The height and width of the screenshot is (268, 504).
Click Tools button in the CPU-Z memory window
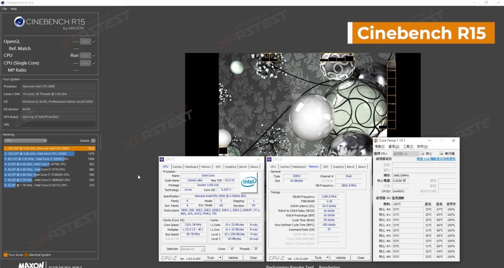[318, 258]
